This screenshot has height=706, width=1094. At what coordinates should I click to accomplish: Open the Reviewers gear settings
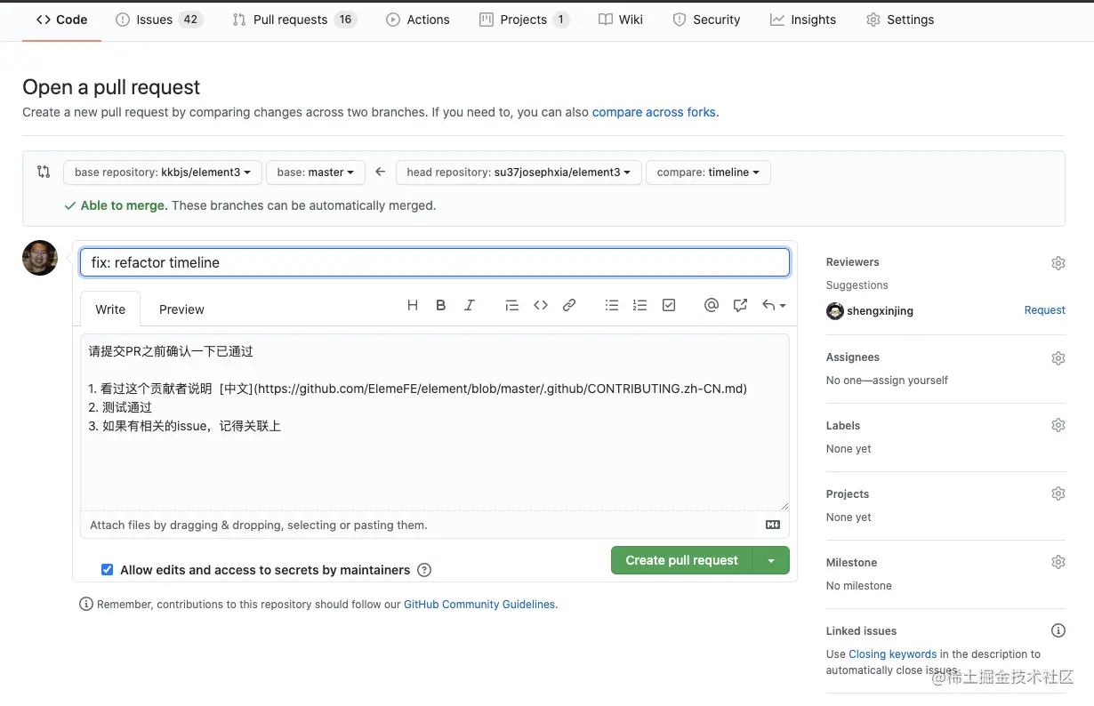click(x=1058, y=263)
